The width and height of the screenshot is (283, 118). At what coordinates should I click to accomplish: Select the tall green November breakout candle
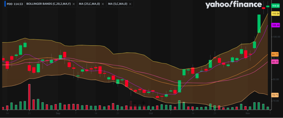[259, 24]
